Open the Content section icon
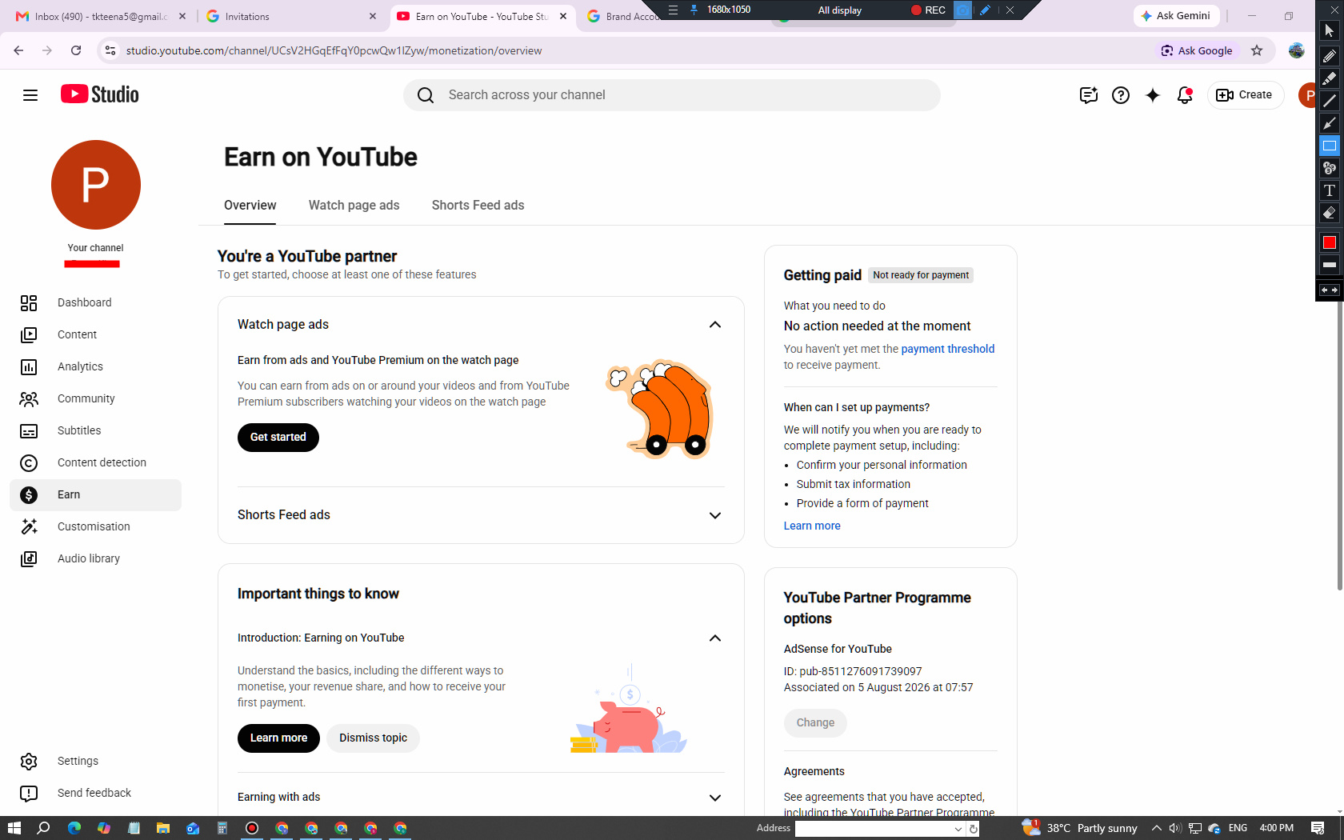This screenshot has width=1344, height=840. click(x=29, y=335)
